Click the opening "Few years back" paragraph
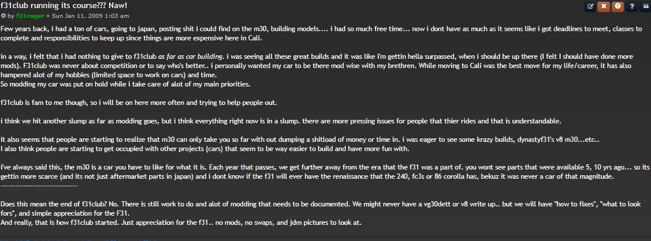This screenshot has width=651, height=241. (x=231, y=33)
